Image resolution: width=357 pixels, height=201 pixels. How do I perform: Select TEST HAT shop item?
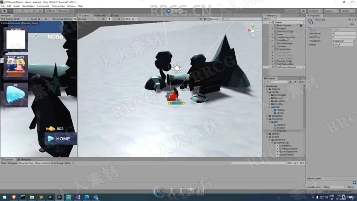tap(16, 67)
